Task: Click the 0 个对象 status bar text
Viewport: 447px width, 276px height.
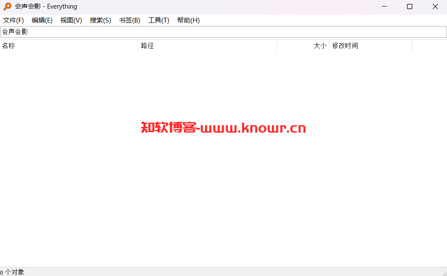Action: point(12,272)
